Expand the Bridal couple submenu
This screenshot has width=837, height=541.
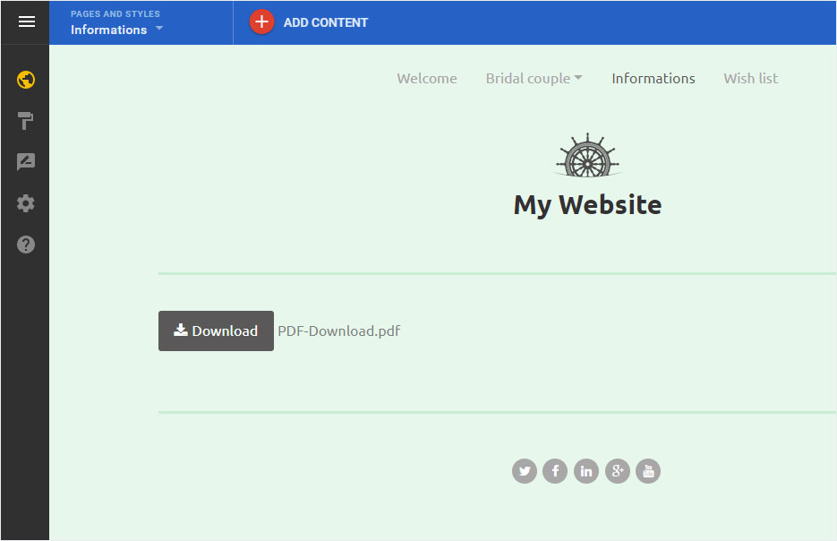[x=534, y=79]
